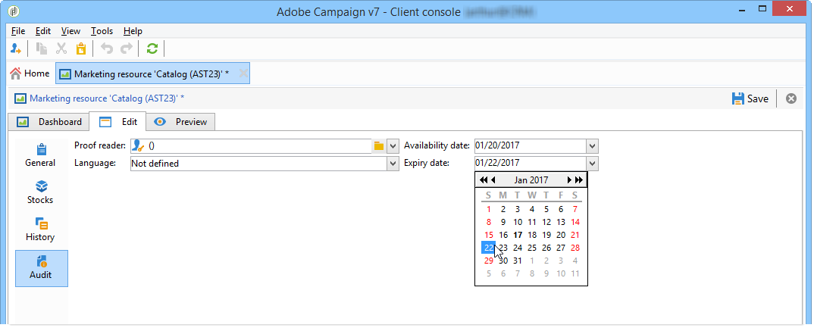Open the Edit menu
The width and height of the screenshot is (814, 331).
pos(43,31)
